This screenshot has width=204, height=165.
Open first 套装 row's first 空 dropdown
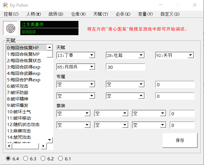point(87,113)
